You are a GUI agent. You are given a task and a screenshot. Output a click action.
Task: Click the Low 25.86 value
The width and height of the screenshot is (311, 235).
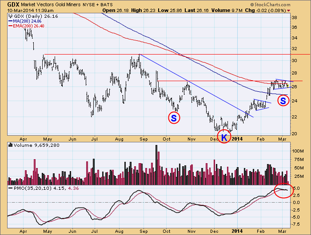point(170,10)
